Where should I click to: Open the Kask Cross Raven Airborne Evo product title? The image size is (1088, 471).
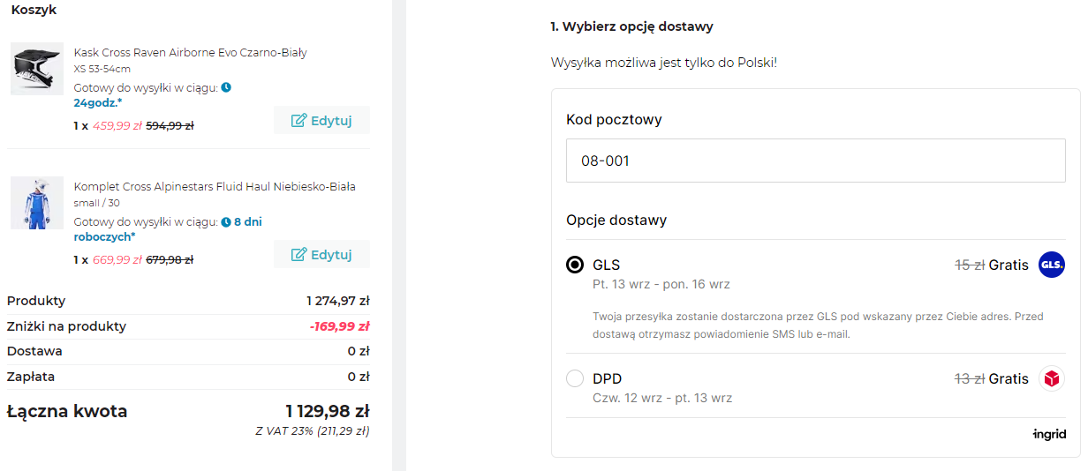(190, 52)
